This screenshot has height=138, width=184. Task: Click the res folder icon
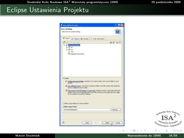coord(69,50)
